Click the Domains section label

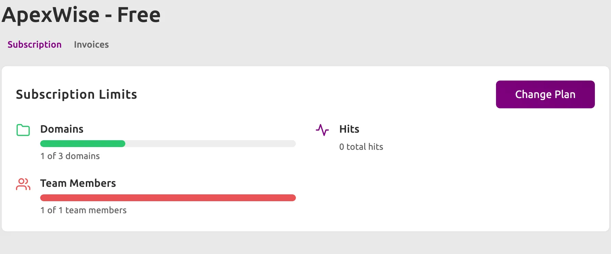tap(62, 129)
